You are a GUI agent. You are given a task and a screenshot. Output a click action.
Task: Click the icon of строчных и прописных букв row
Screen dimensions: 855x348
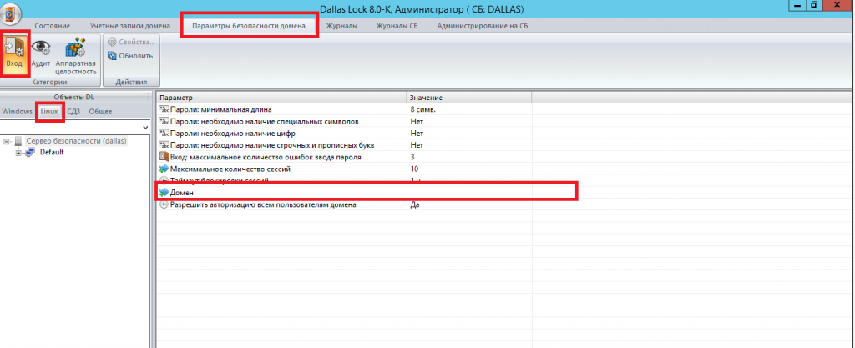[x=164, y=145]
